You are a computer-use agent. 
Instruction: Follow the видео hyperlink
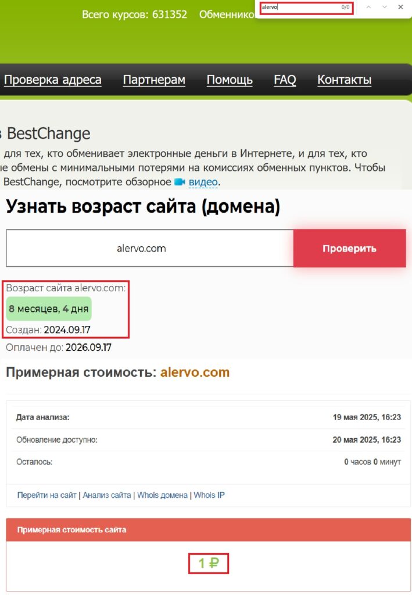click(203, 182)
